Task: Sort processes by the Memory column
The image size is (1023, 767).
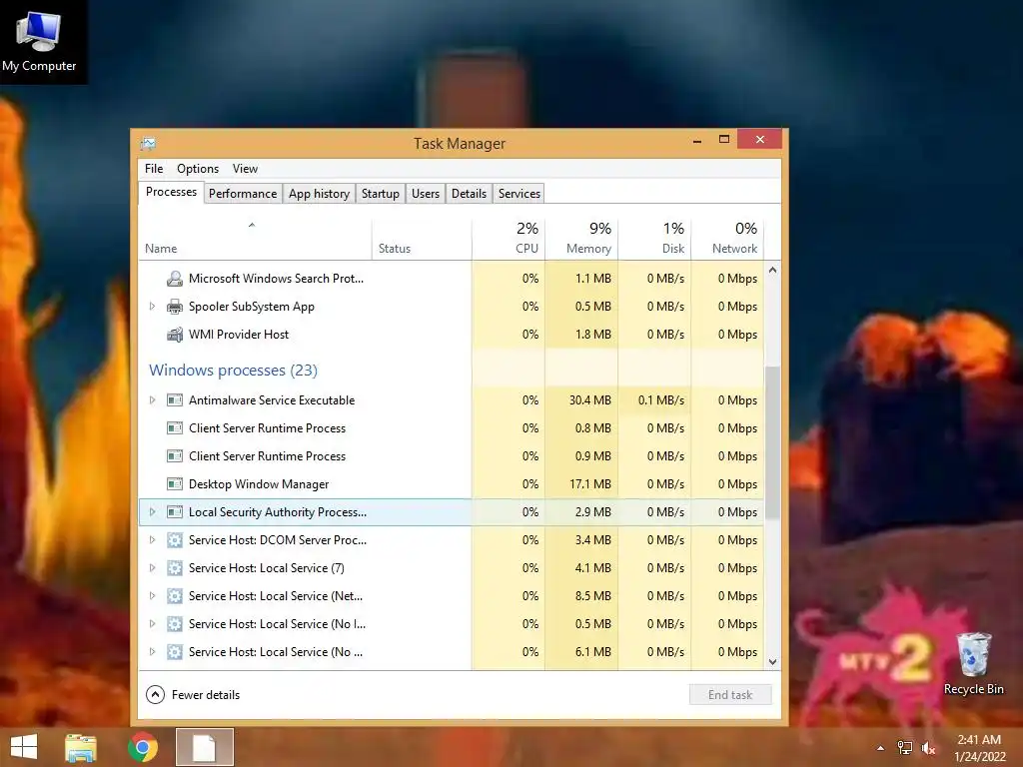Action: click(x=581, y=238)
